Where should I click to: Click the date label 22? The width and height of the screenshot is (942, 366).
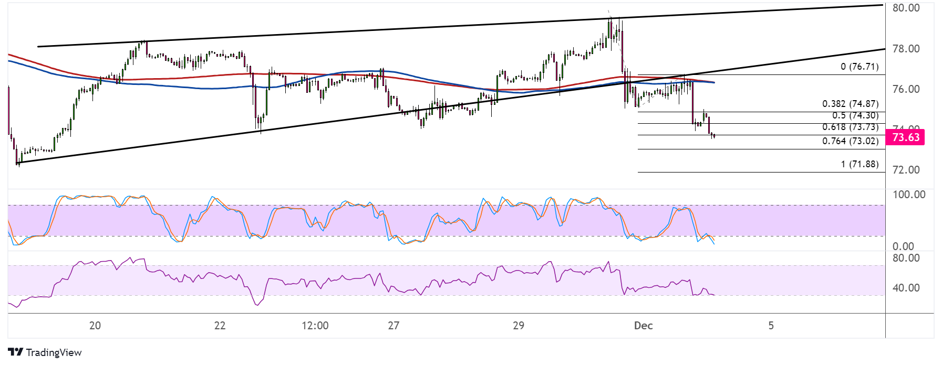pos(220,326)
